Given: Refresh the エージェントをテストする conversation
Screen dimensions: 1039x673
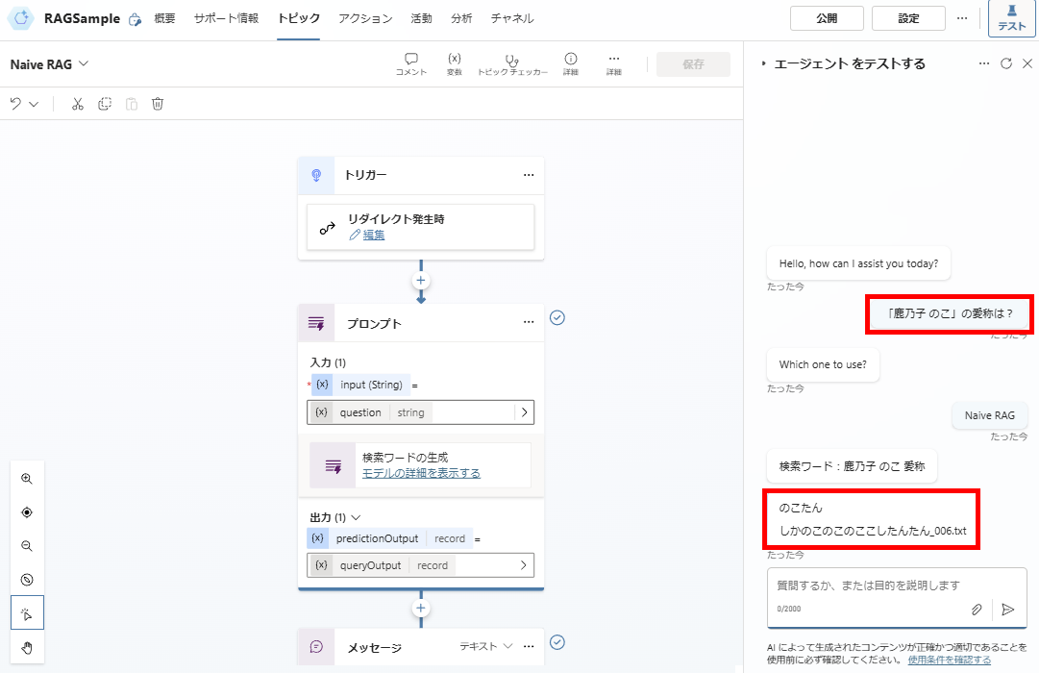Looking at the screenshot, I should (x=1005, y=62).
